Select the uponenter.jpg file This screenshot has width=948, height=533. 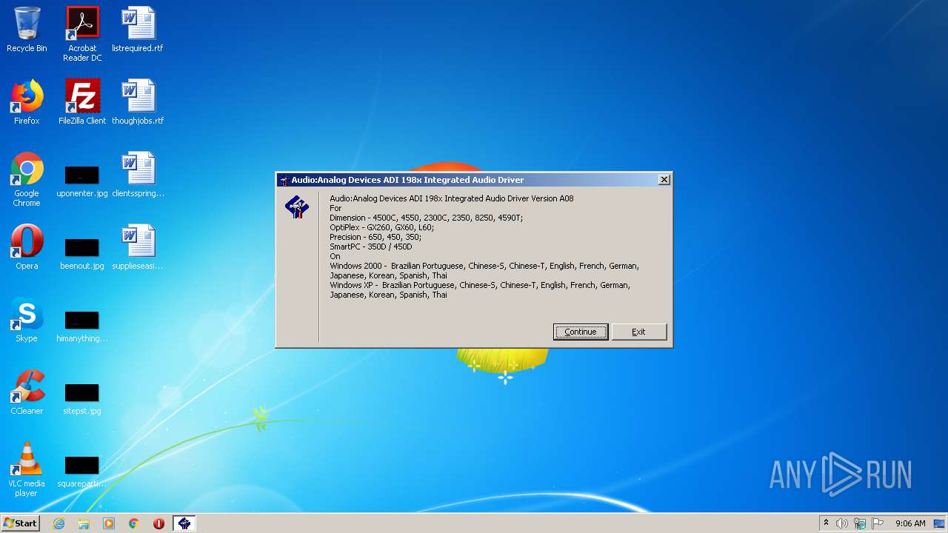[x=82, y=182]
